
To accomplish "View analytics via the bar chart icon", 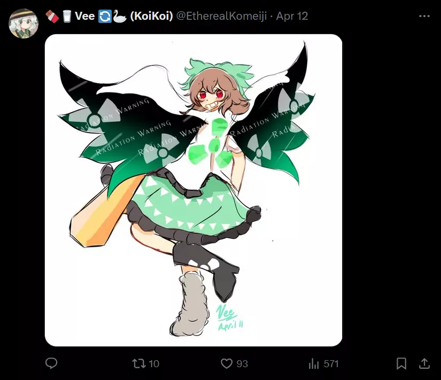I will pyautogui.click(x=314, y=363).
